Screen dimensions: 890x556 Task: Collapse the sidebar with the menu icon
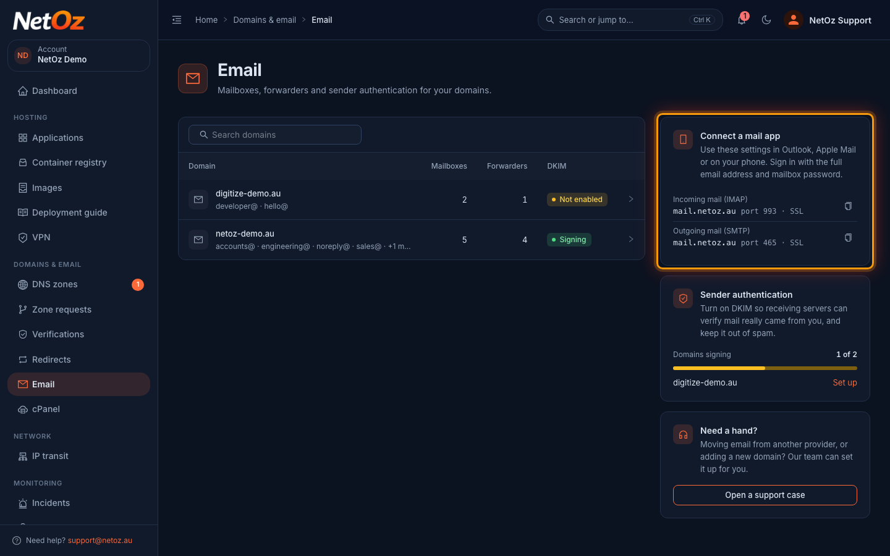(177, 20)
